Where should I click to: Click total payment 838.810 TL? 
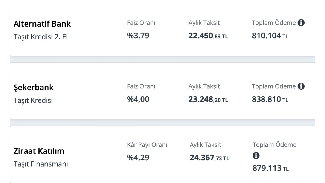[x=270, y=99]
